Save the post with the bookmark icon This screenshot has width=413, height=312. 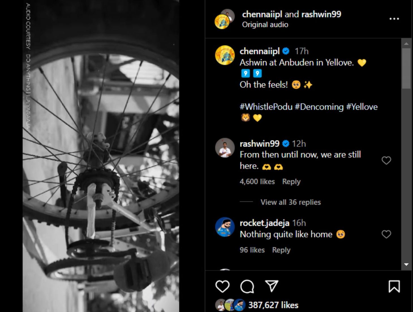pyautogui.click(x=394, y=286)
